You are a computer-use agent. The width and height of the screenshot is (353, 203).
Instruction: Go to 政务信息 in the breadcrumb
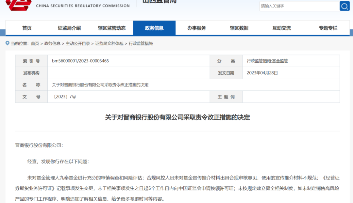pyautogui.click(x=52, y=43)
